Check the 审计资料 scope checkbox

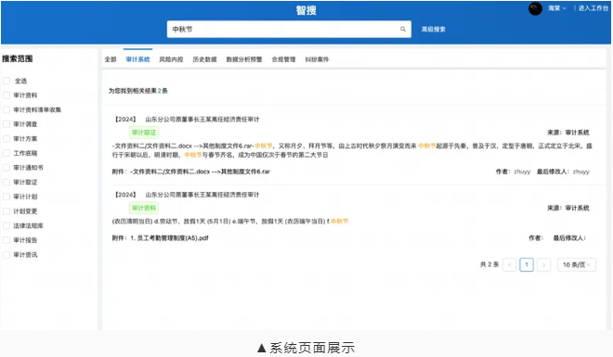coord(7,96)
